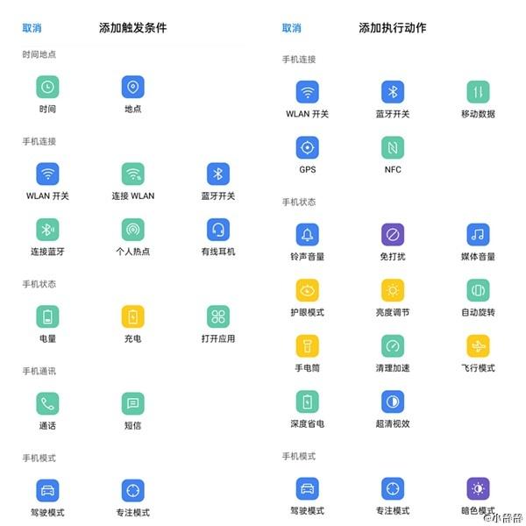This screenshot has height=526, width=526.
Task: Pick the 有线耳机 wired headset icon
Action: 218,230
